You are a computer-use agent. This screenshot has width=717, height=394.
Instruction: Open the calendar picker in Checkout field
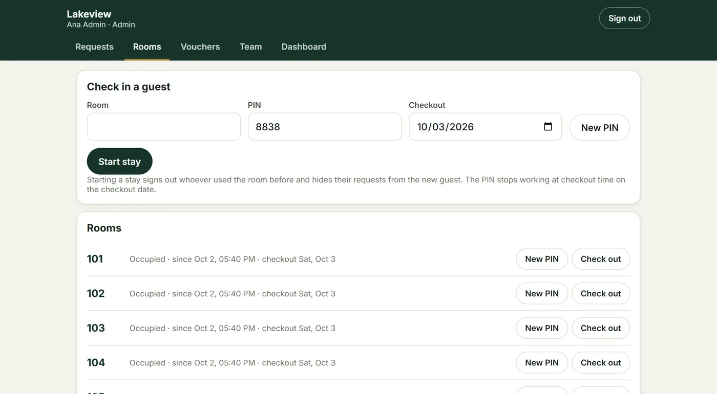pyautogui.click(x=547, y=127)
